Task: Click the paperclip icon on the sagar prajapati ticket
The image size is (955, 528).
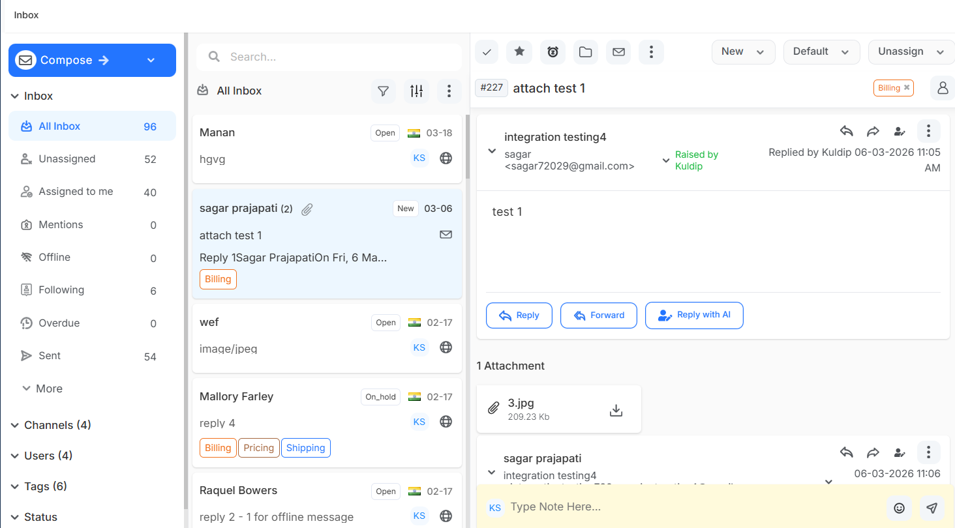Action: coord(307,209)
